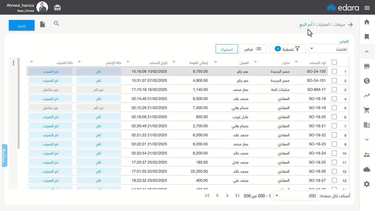Open the dollar finance sidebar icon

click(x=367, y=81)
